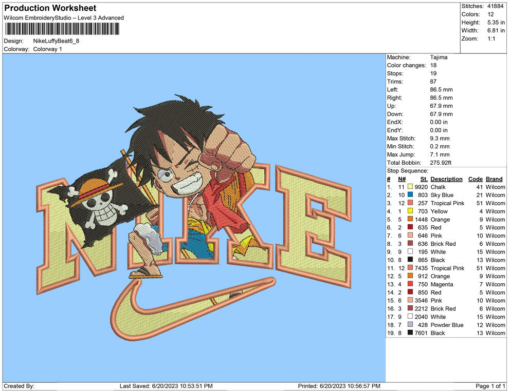The width and height of the screenshot is (509, 391).
Task: Click the Tropical Pink 7435 color swatch
Action: coord(410,267)
